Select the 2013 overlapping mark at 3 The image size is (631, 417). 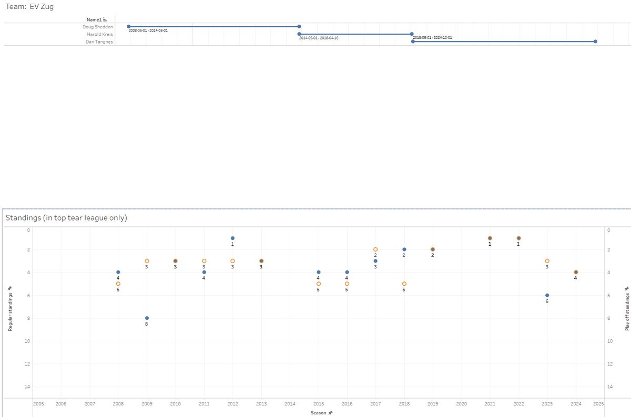coord(261,261)
